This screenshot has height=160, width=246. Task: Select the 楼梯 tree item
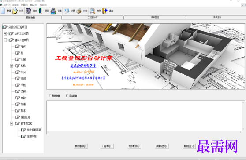click(23, 65)
